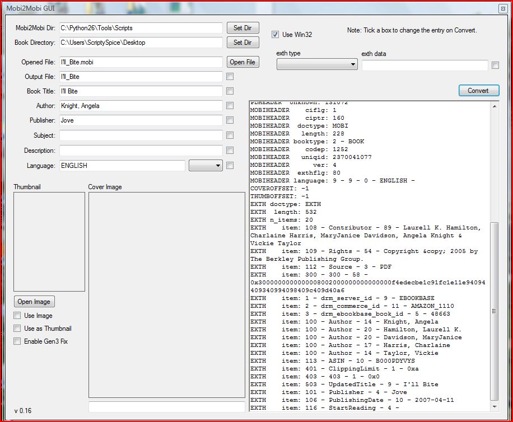
Task: Click the 'Publisher - 4 - Jove' log line
Action: [x=329, y=392]
